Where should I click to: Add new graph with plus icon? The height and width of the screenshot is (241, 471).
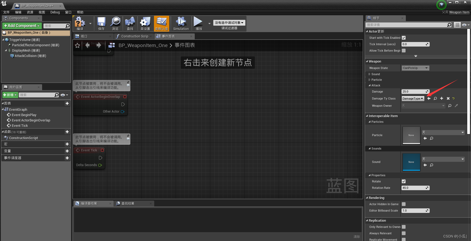coord(67,103)
